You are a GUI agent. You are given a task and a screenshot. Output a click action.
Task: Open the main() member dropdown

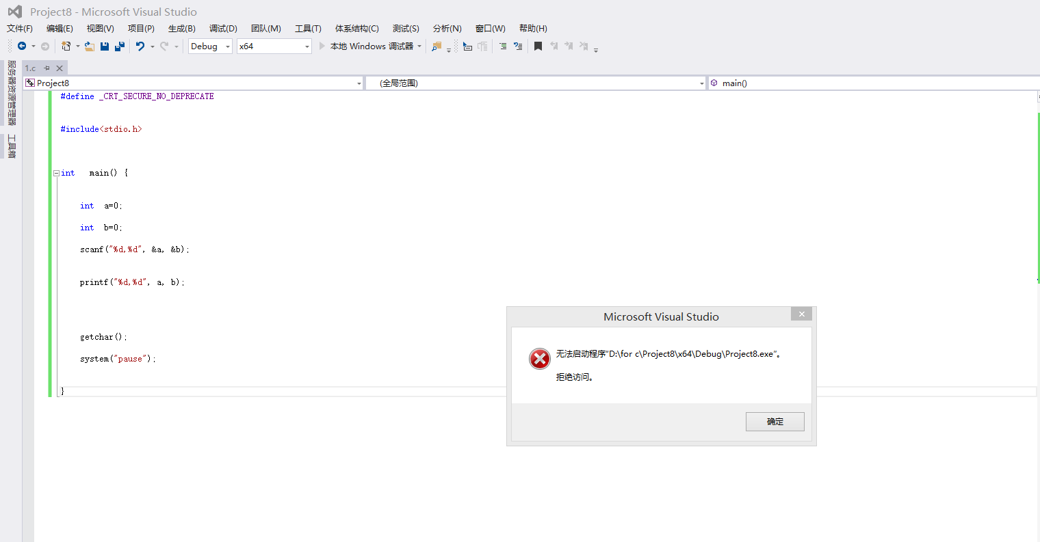874,83
